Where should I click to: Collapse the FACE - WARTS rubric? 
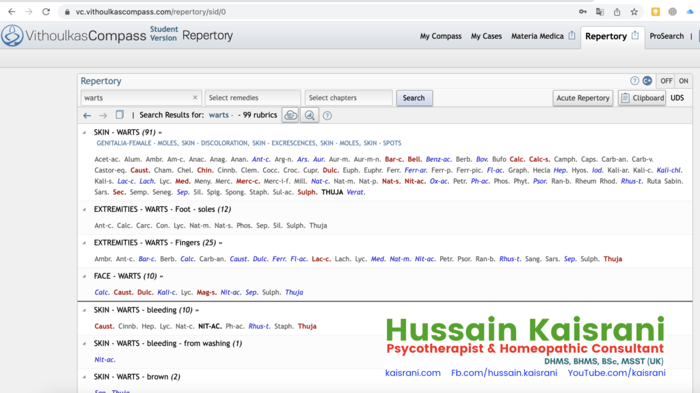point(84,276)
